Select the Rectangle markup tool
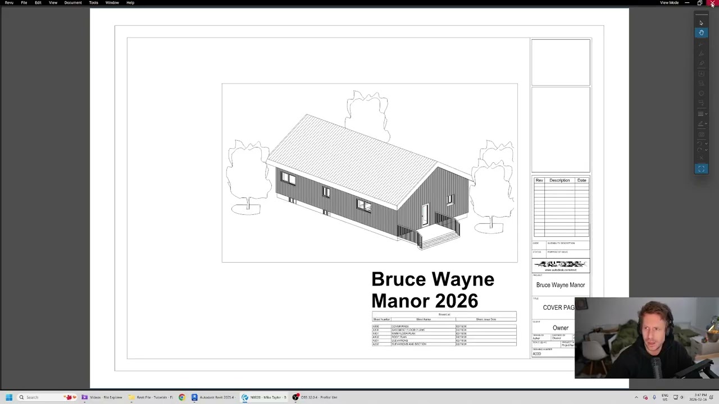Viewport: 719px width, 404px height. [701, 84]
